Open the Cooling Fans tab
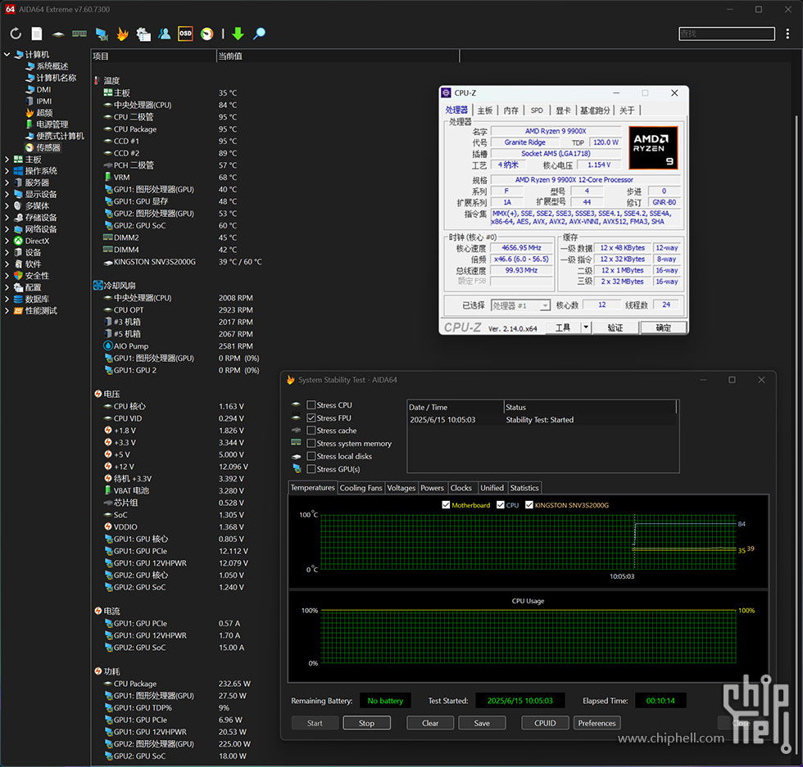The height and width of the screenshot is (767, 803). tap(361, 488)
